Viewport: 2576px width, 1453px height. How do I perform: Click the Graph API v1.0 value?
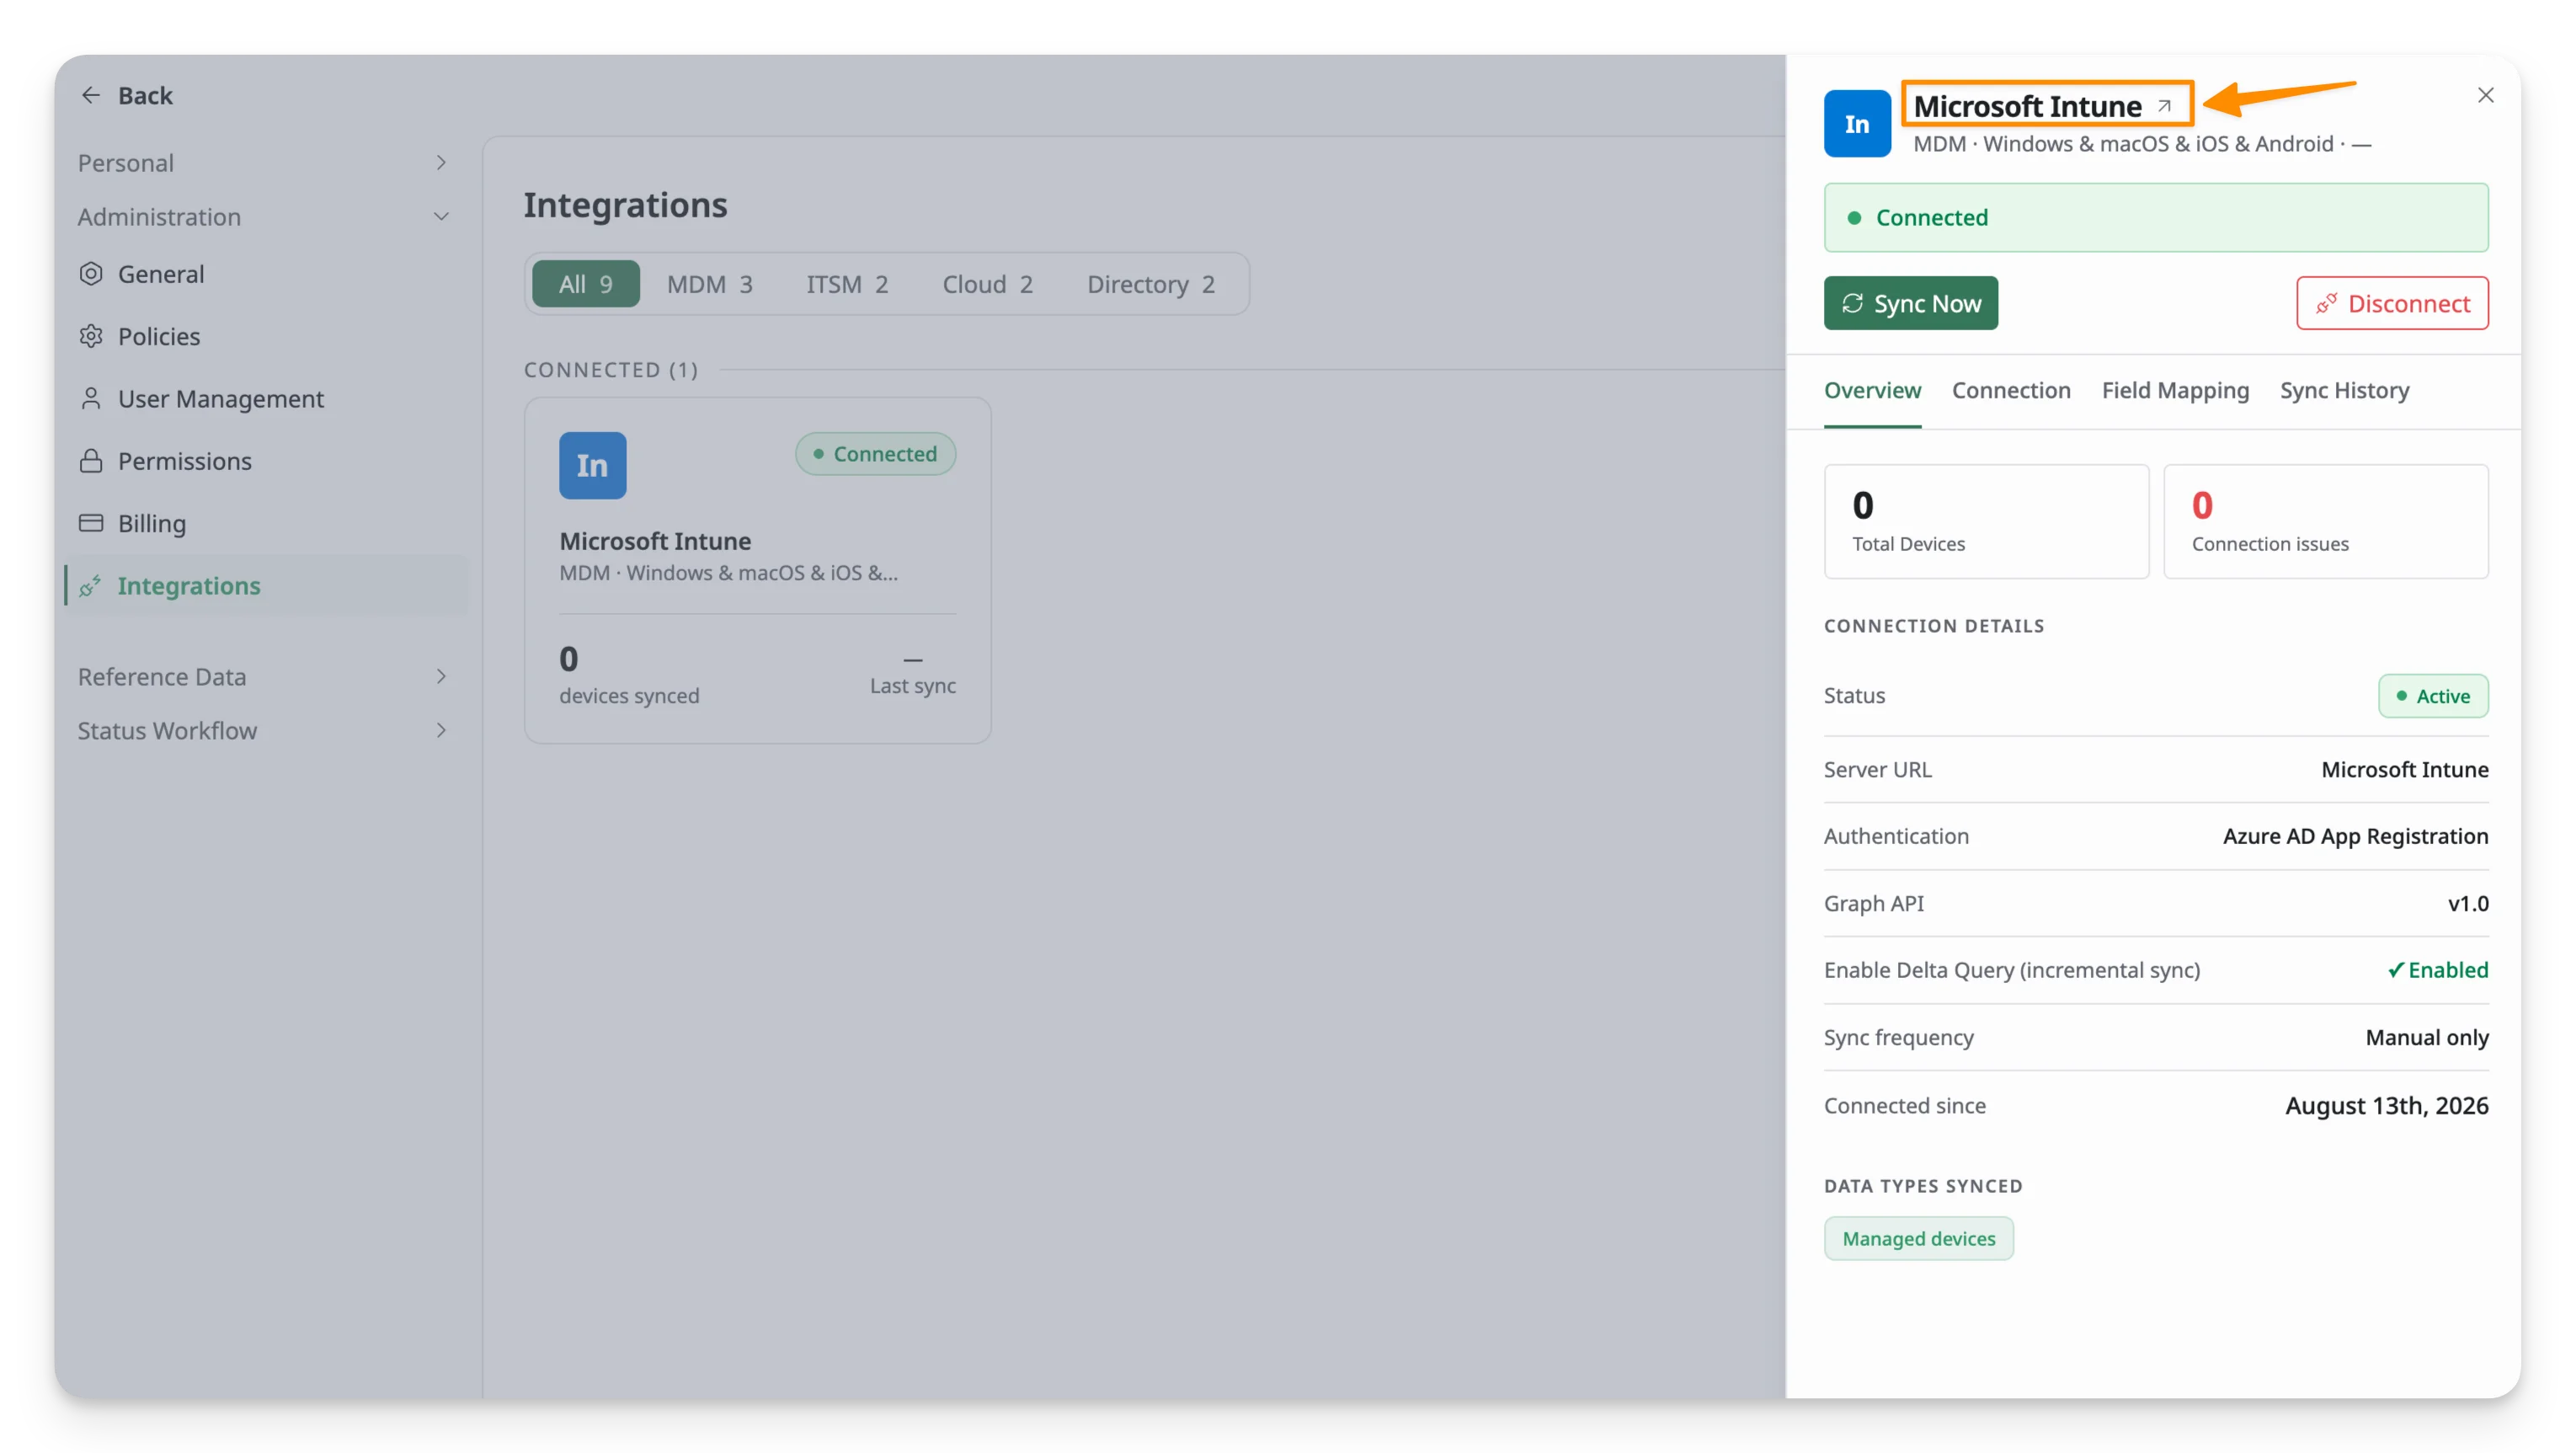click(2467, 903)
